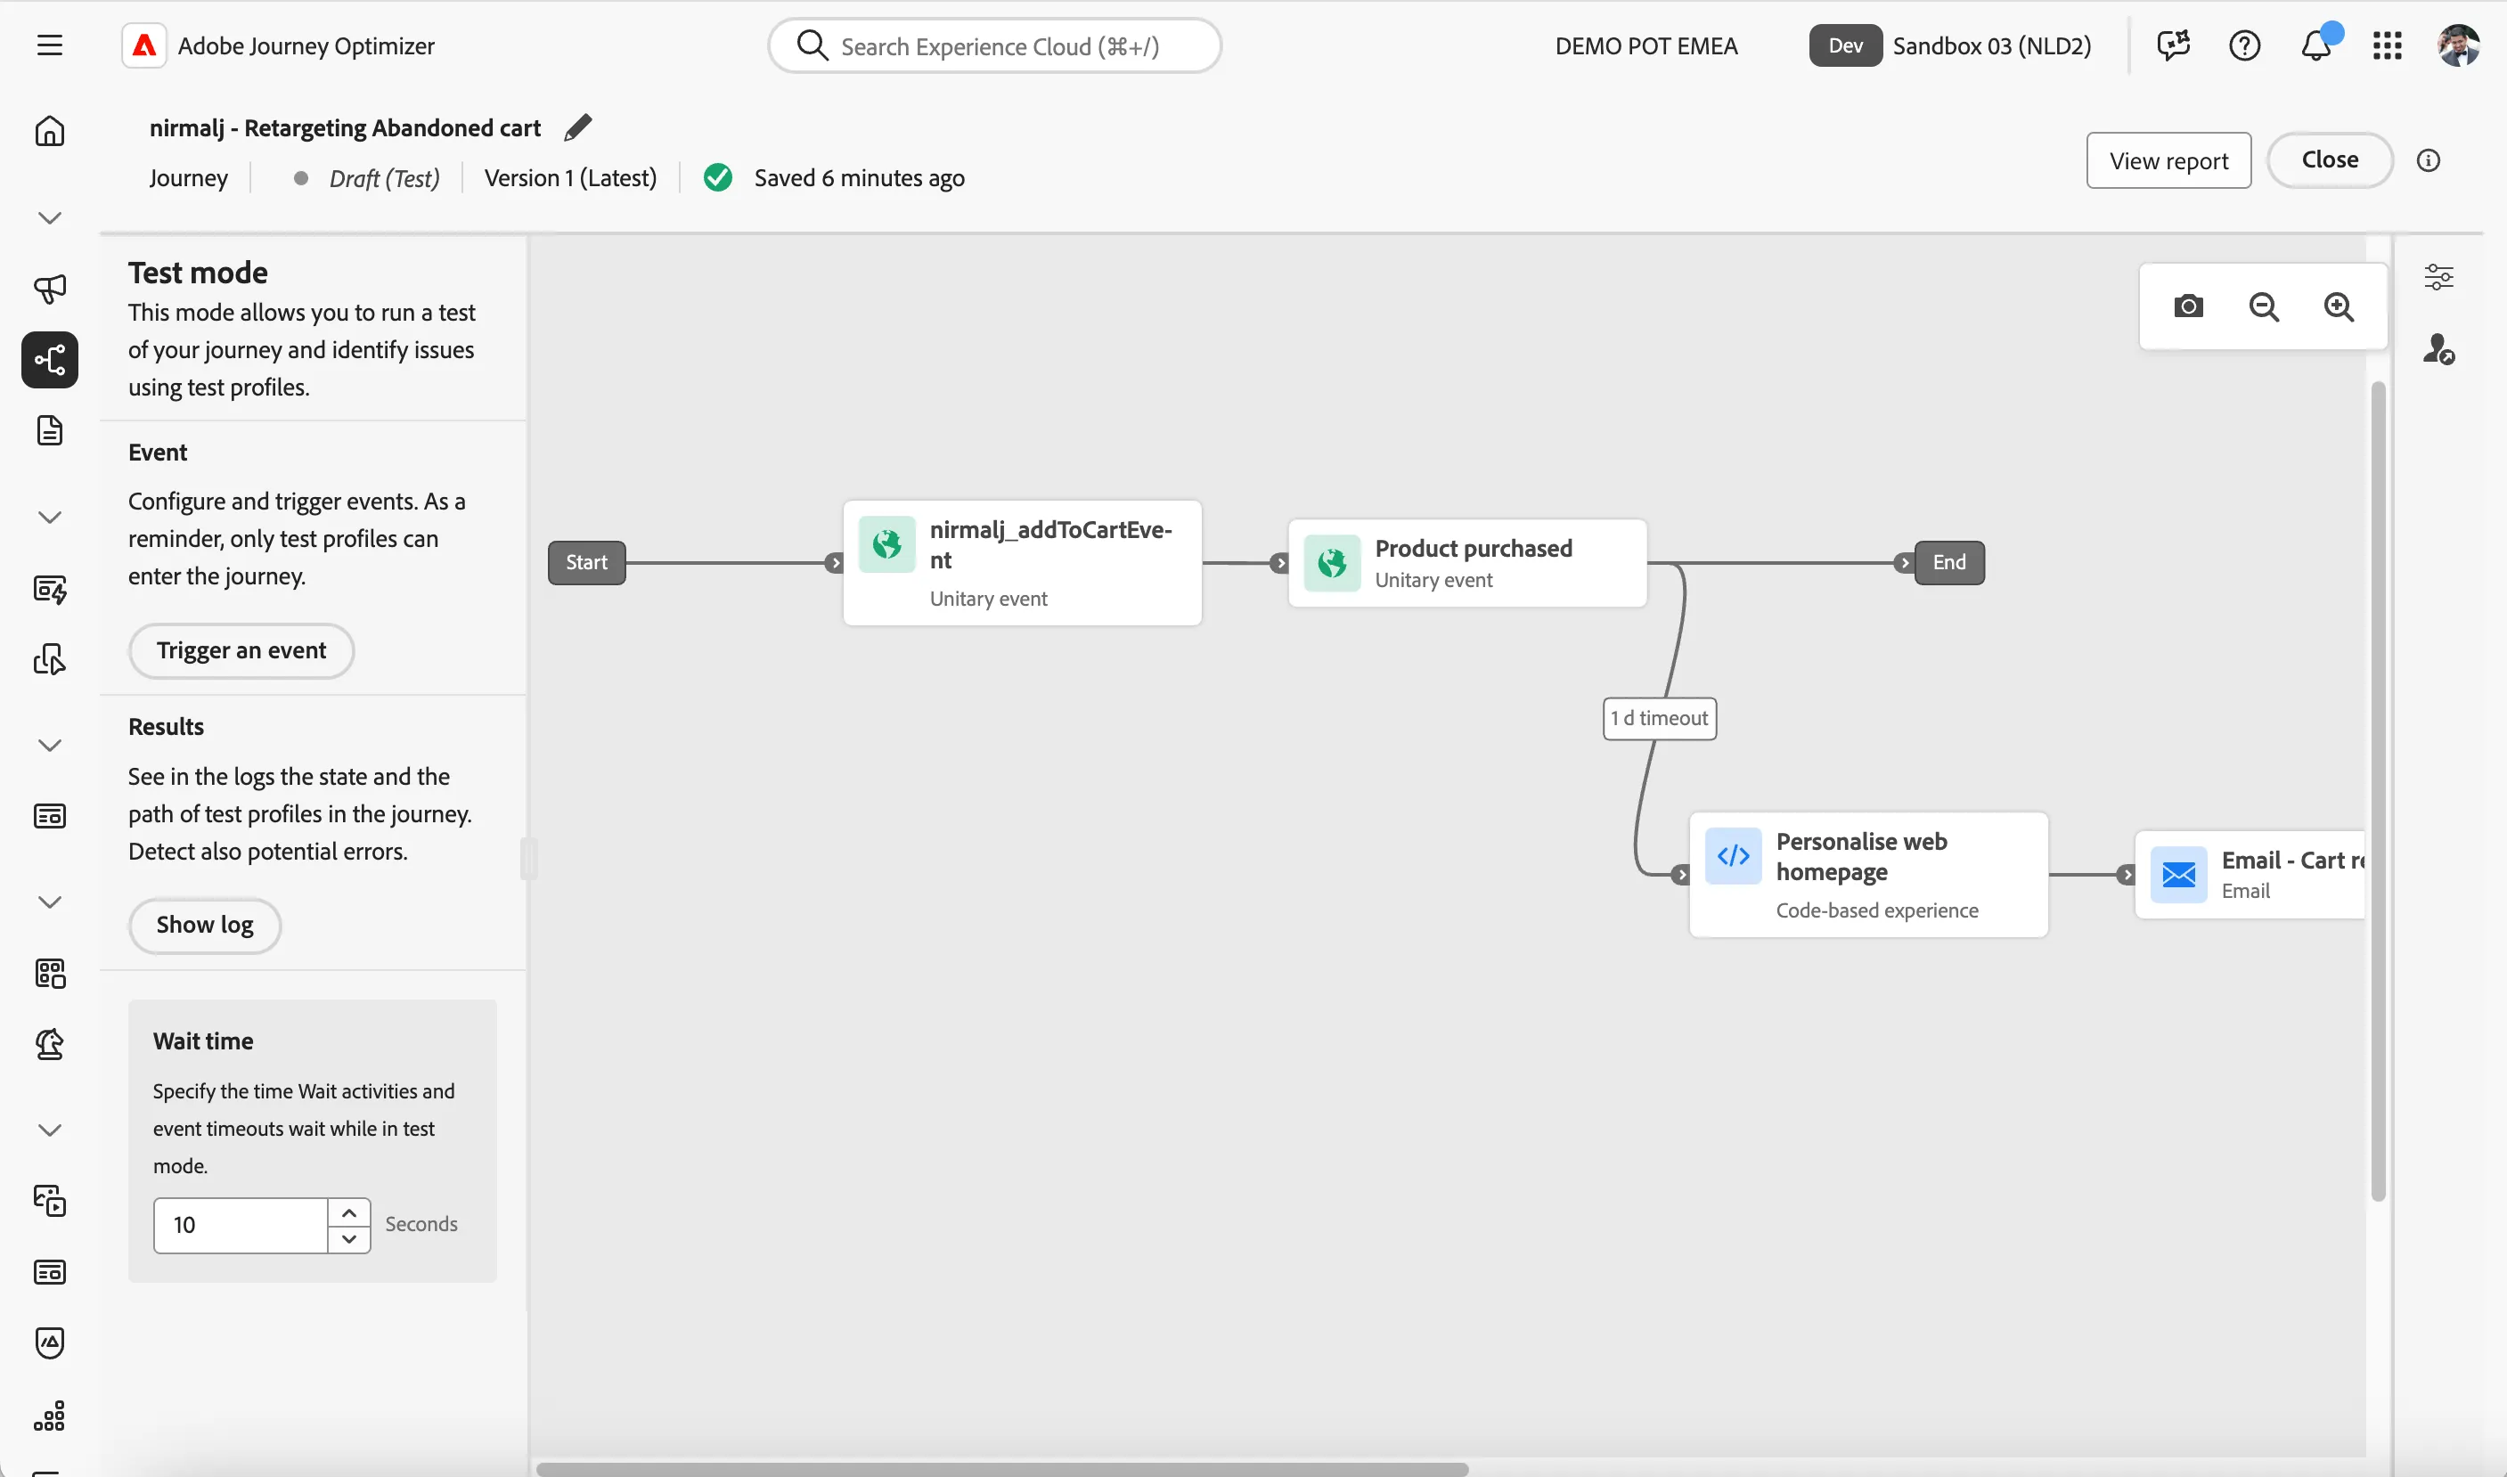Open Campaigns megaphone icon in sidebar

[50, 289]
